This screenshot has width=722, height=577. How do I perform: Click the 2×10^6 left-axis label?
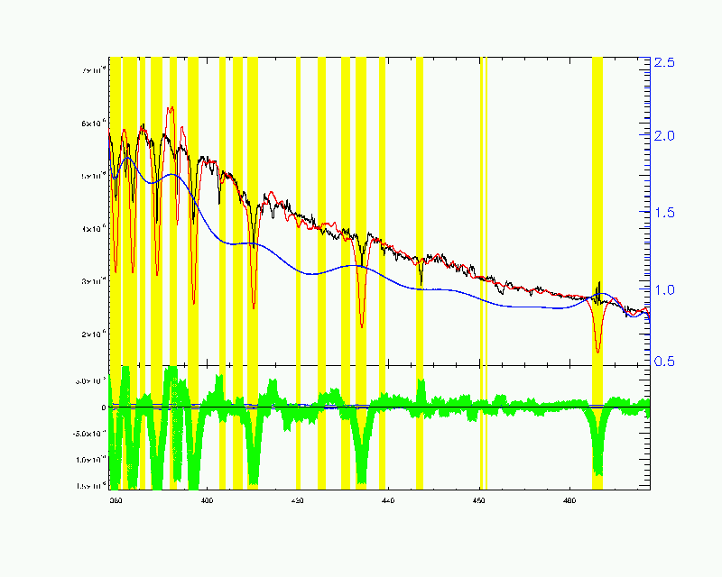(x=94, y=334)
